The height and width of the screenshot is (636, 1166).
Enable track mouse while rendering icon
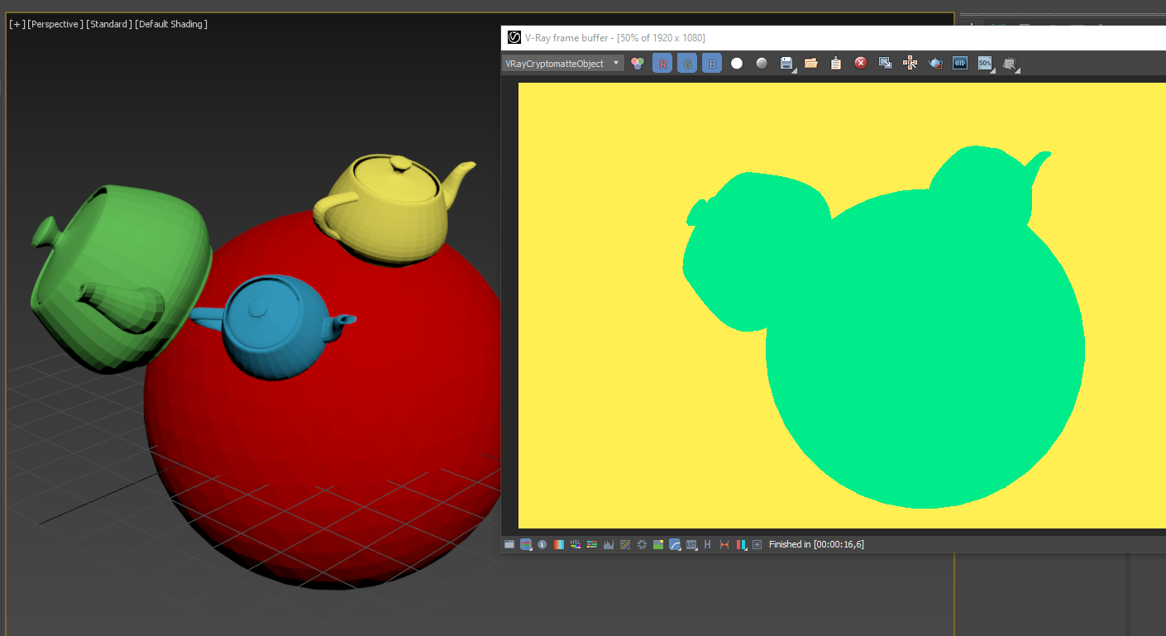910,64
